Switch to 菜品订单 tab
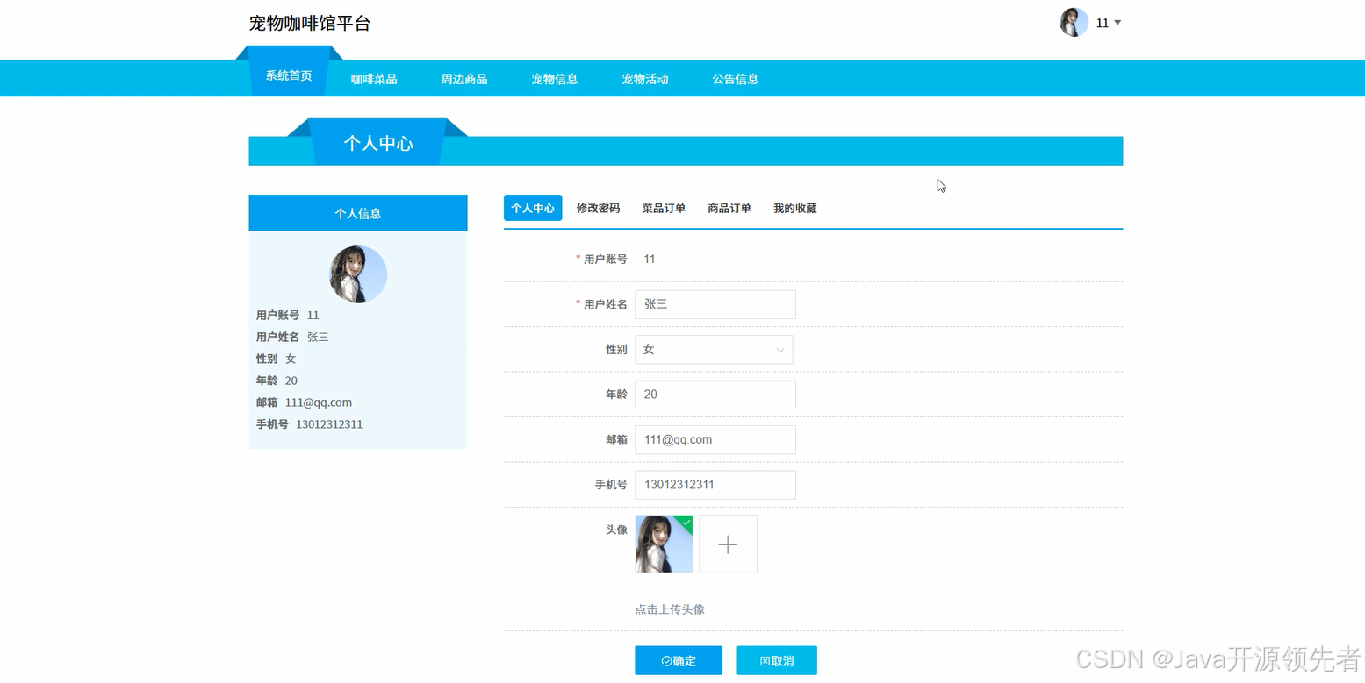 pos(664,208)
